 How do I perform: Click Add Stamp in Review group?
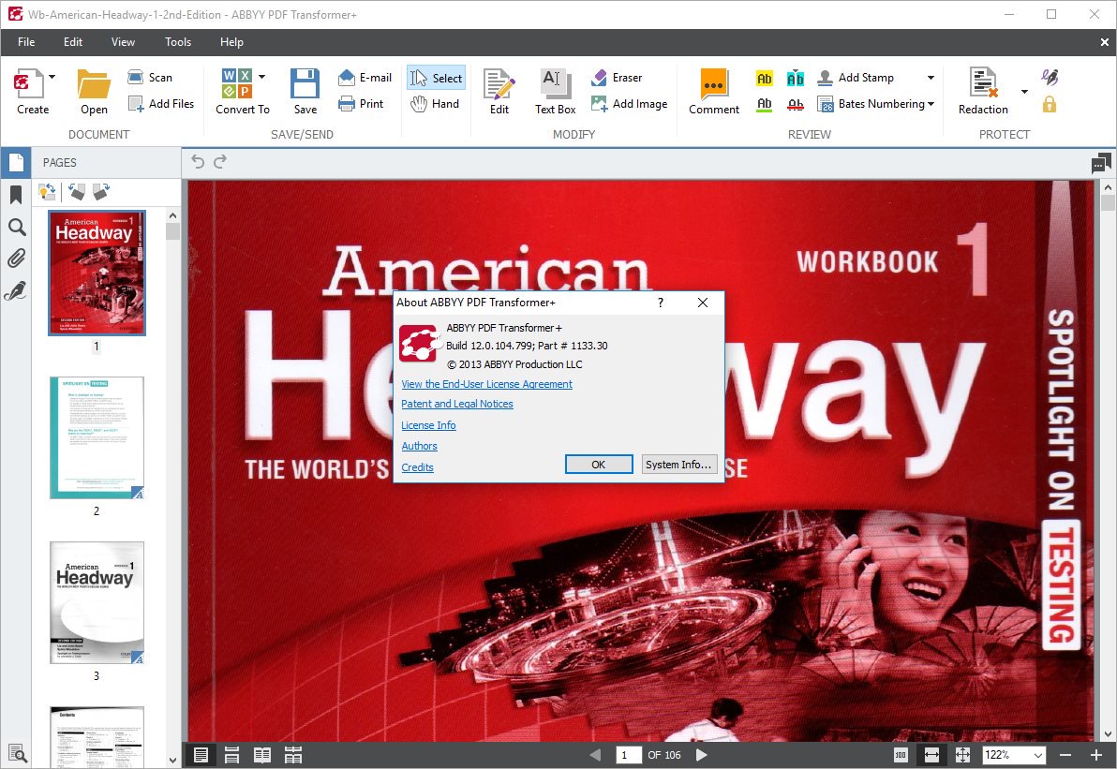tap(856, 78)
